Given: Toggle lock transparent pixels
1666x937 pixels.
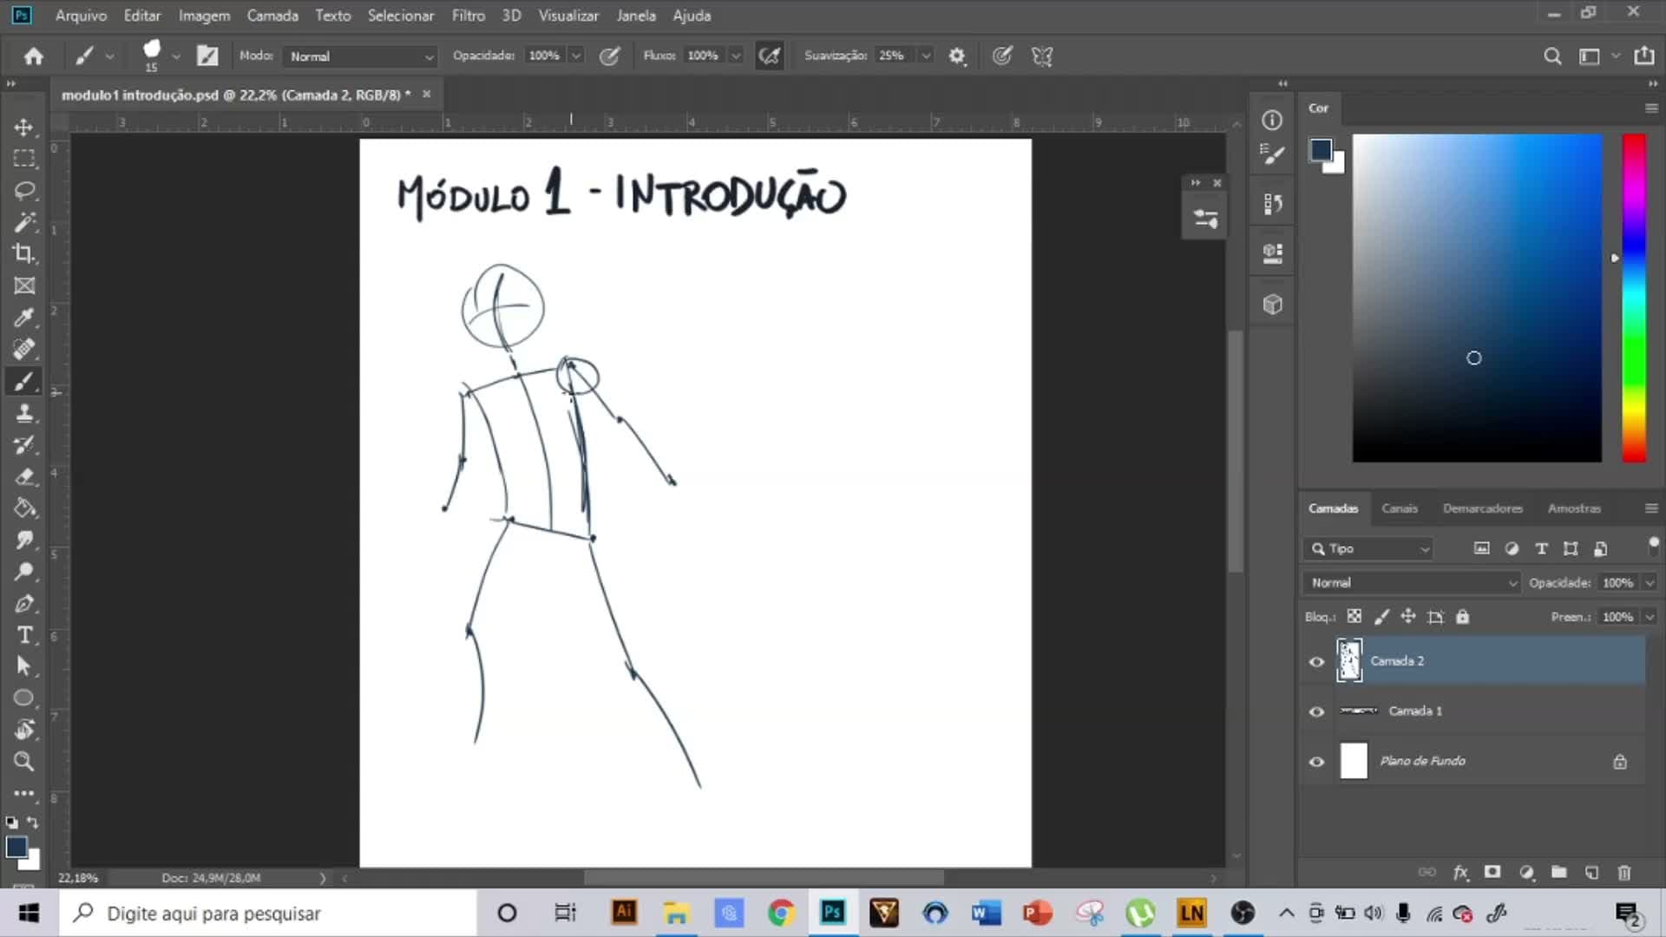Looking at the screenshot, I should coord(1354,617).
